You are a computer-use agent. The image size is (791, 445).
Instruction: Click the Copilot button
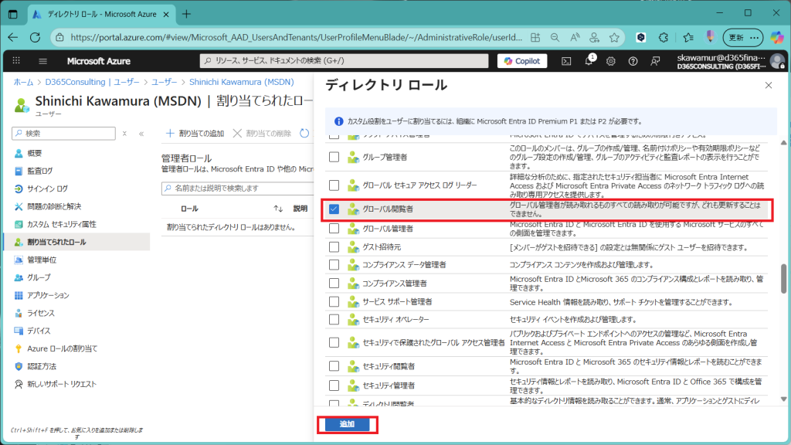pos(523,61)
